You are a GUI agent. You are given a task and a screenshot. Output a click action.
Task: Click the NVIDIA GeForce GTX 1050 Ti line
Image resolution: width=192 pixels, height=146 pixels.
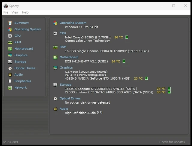(x=97, y=78)
